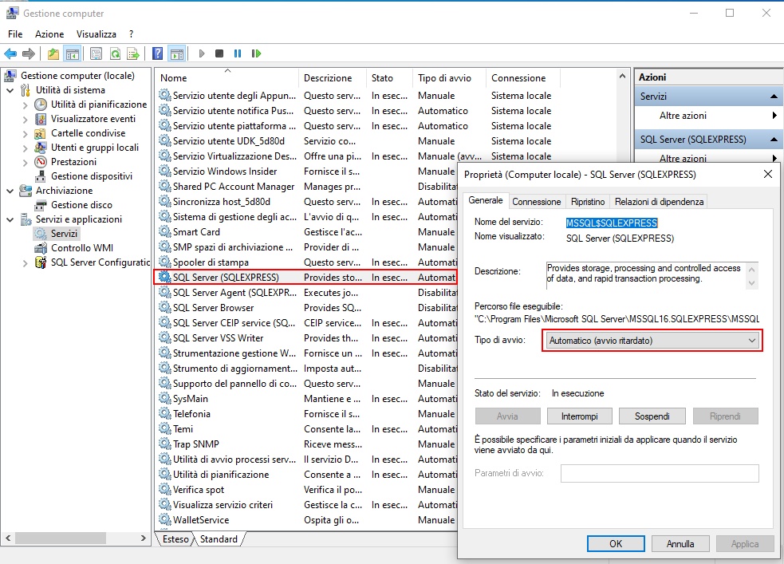Open Help via blue question mark icon
Screen dimensions: 784x564
click(158, 53)
